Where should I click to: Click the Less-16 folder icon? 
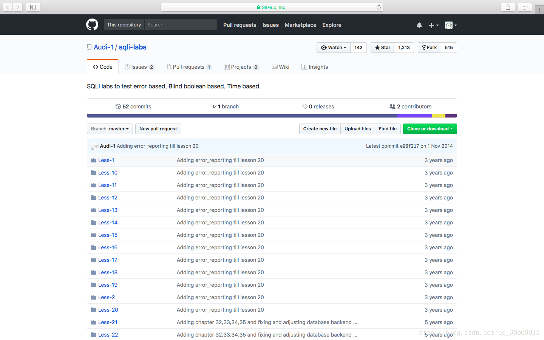point(94,247)
